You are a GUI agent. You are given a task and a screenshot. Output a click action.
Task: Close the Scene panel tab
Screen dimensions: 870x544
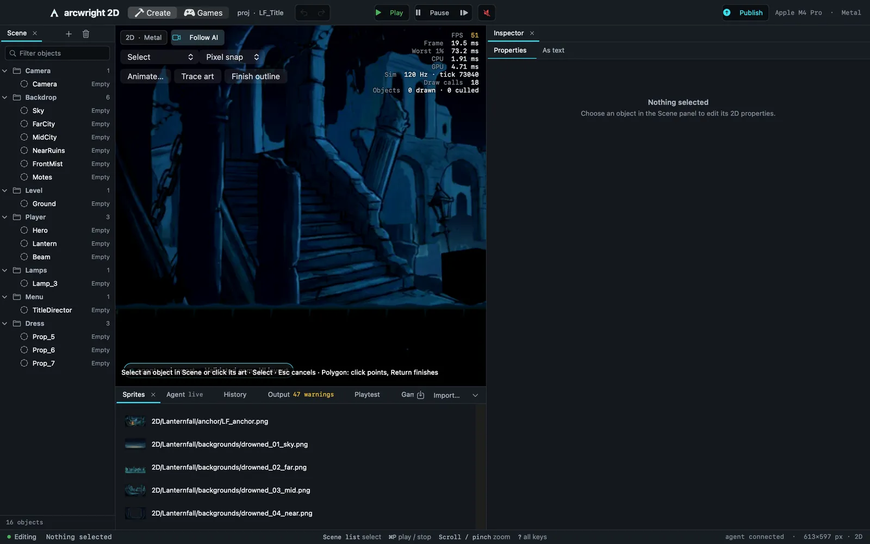(x=35, y=33)
